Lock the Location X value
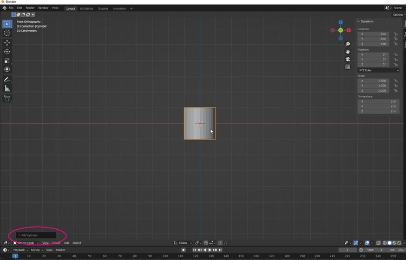406x260 pixels. [396, 34]
